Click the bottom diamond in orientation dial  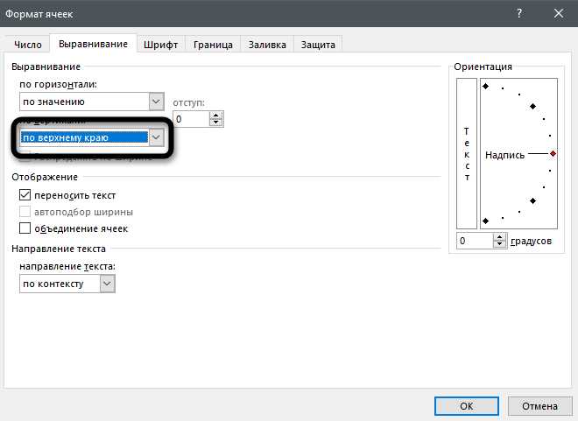click(x=485, y=221)
